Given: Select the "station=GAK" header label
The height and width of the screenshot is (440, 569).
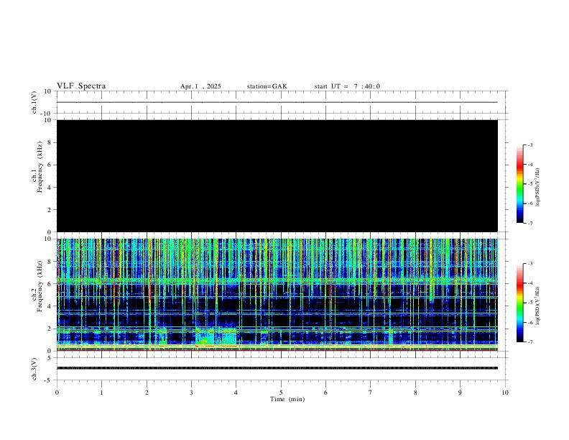Looking at the screenshot, I should point(267,86).
